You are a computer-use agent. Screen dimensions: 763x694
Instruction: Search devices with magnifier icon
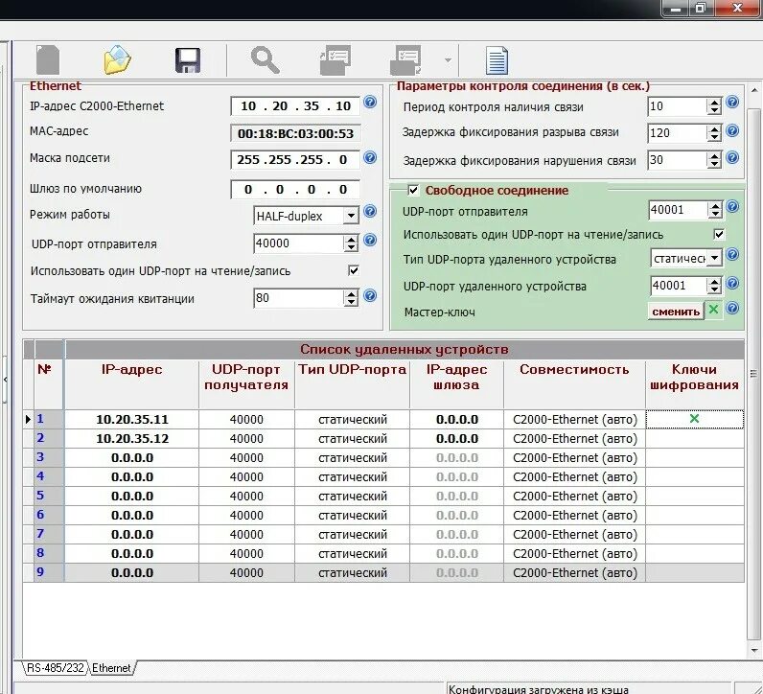[x=265, y=59]
